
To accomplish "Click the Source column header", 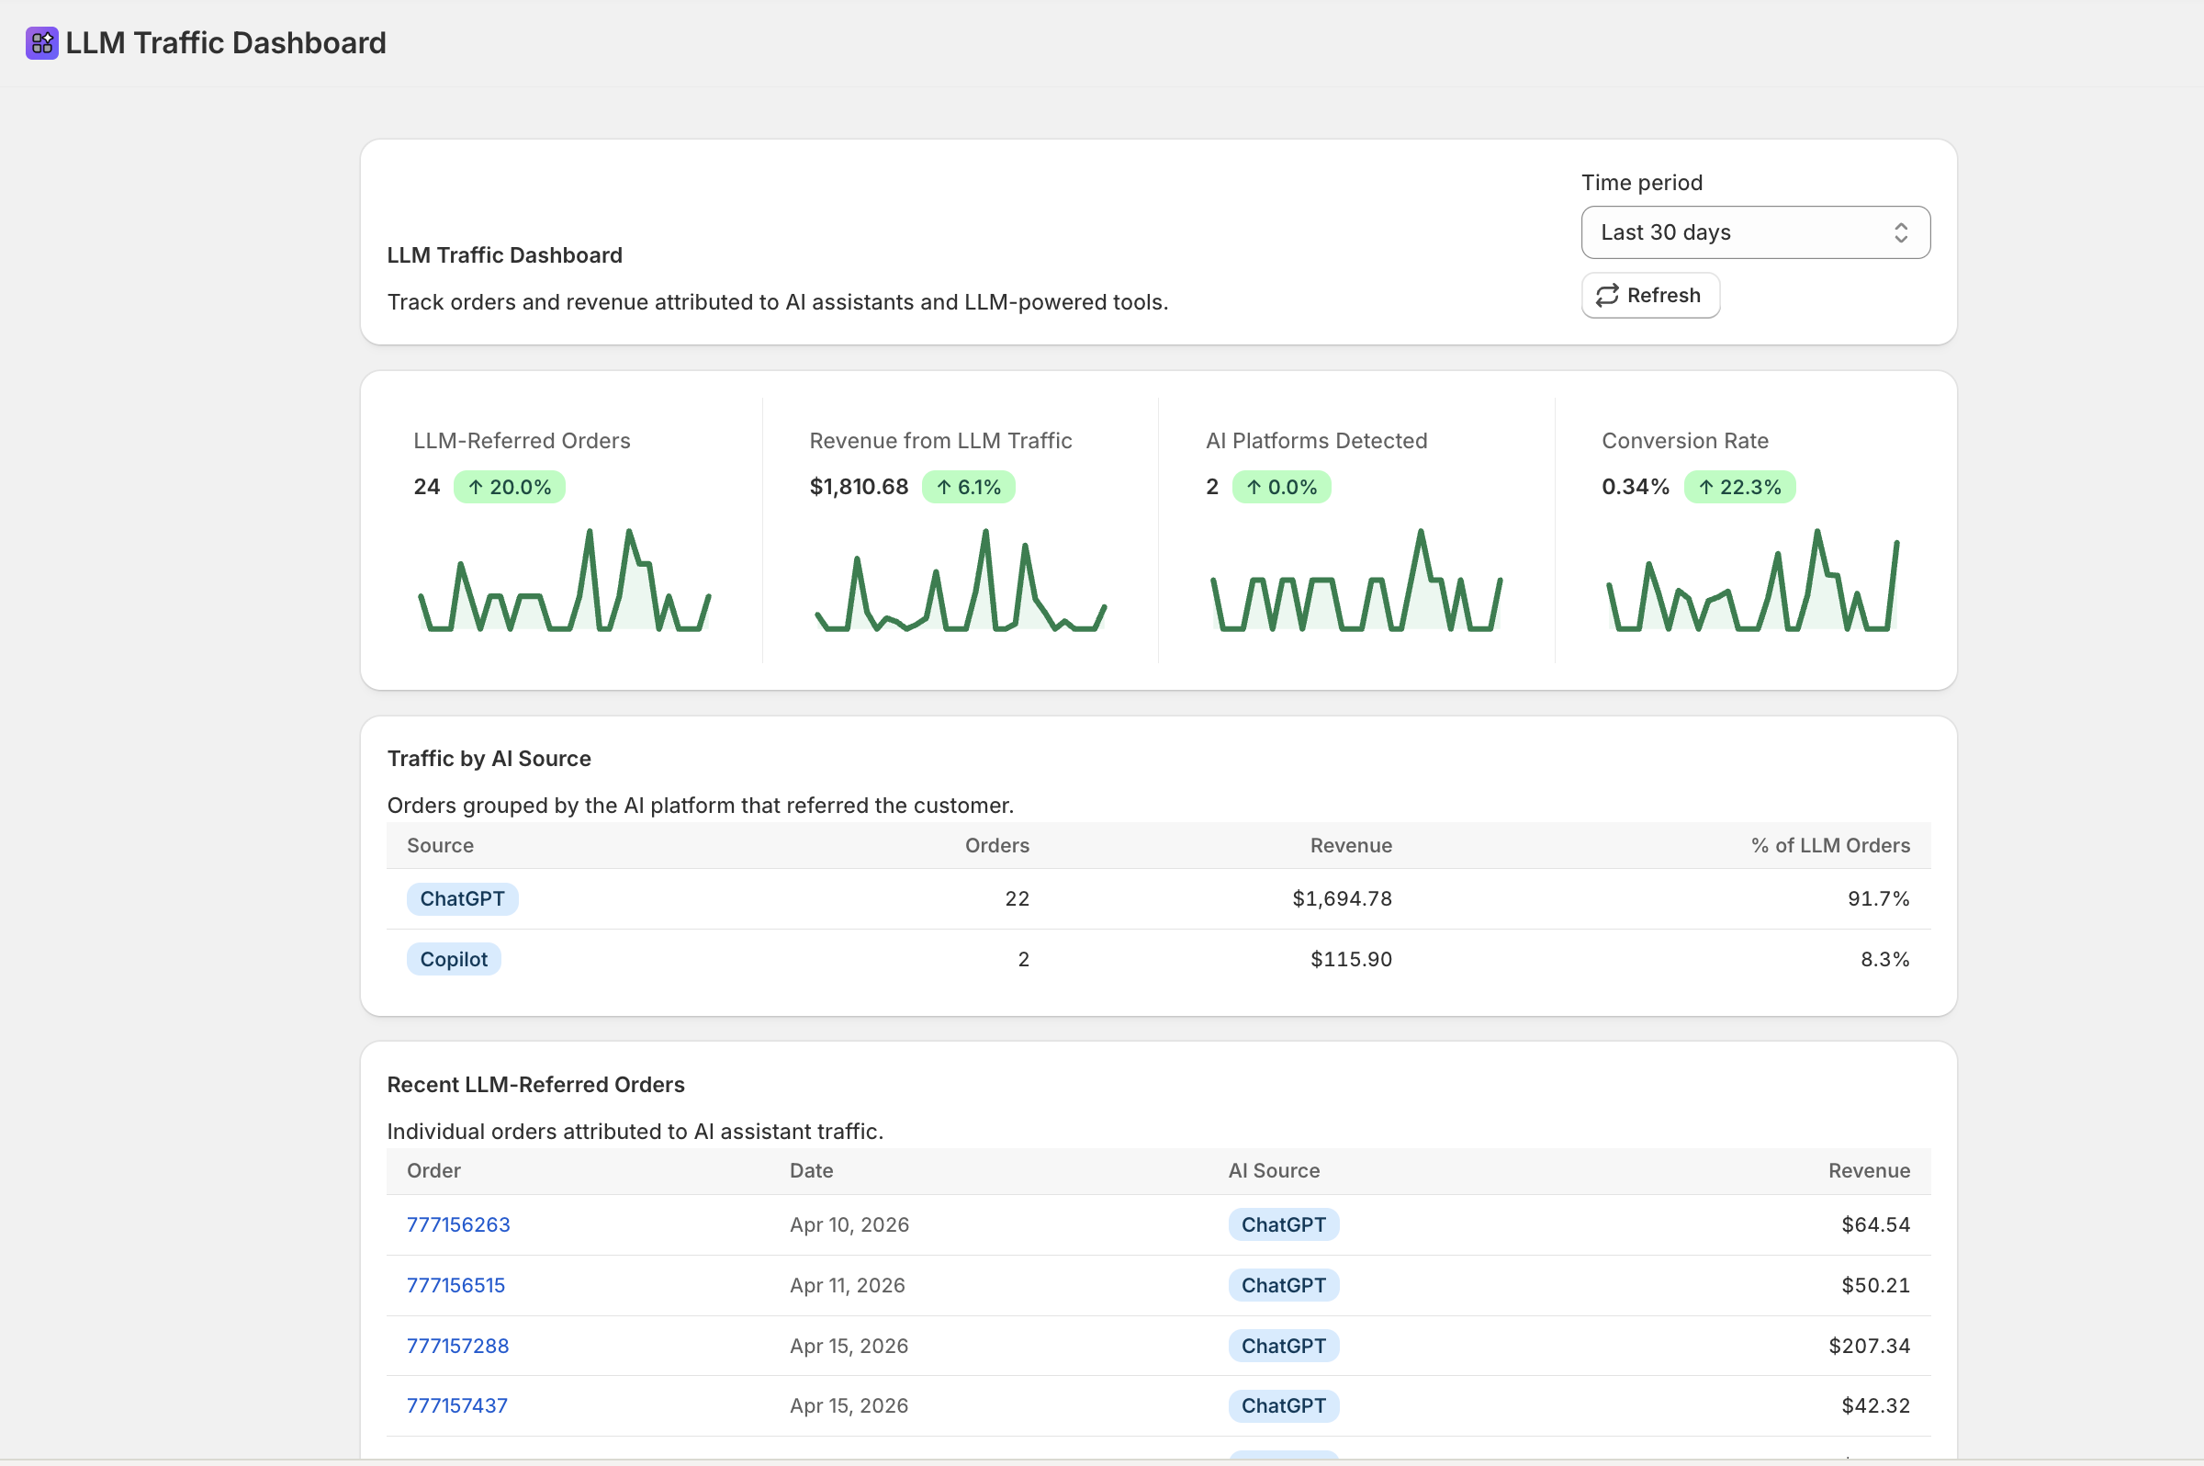I will tap(440, 845).
